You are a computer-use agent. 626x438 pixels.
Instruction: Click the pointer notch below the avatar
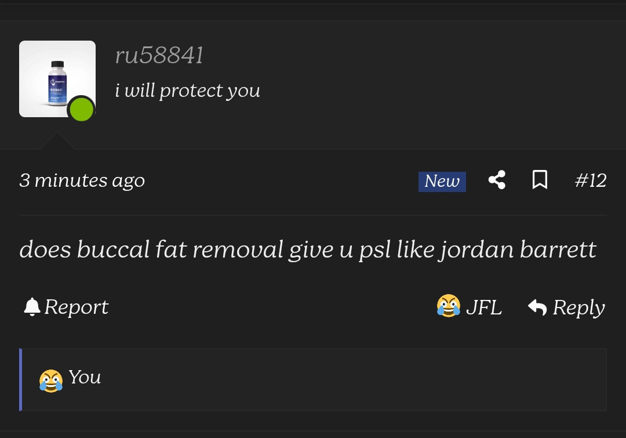click(57, 140)
